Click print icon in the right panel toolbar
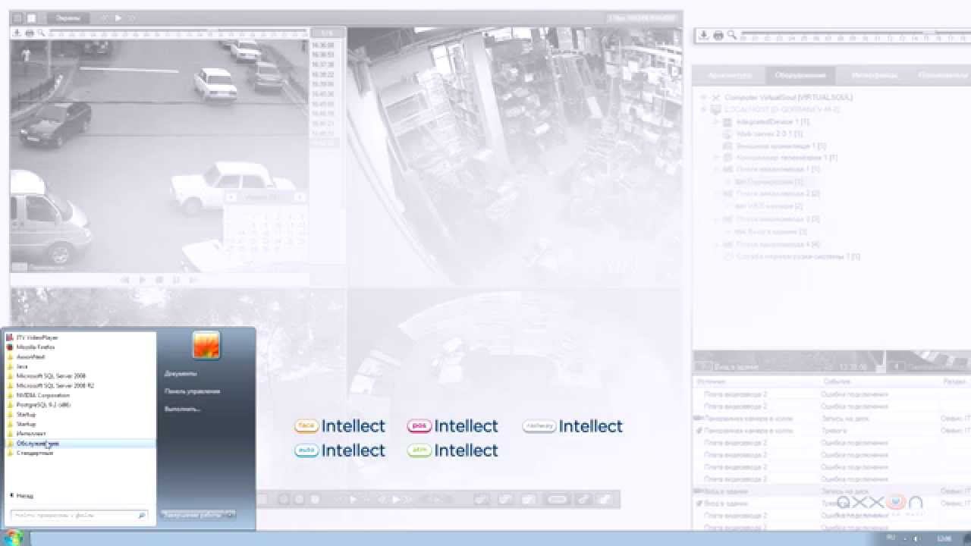The height and width of the screenshot is (546, 971). [x=718, y=35]
